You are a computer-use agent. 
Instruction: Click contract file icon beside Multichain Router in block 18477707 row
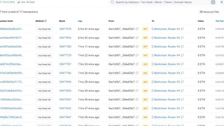[x=153, y=64]
